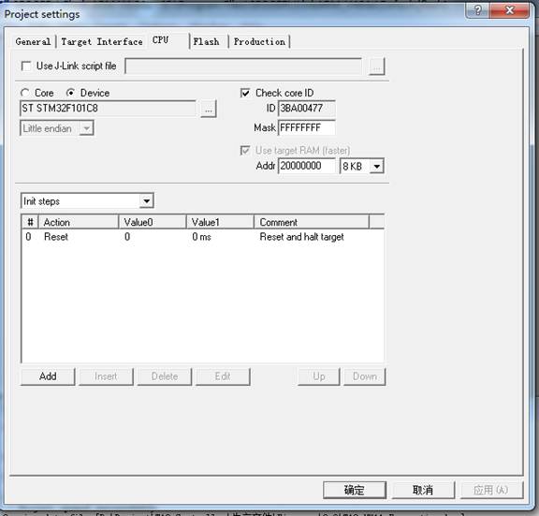
Task: Click the Add button
Action: (48, 376)
